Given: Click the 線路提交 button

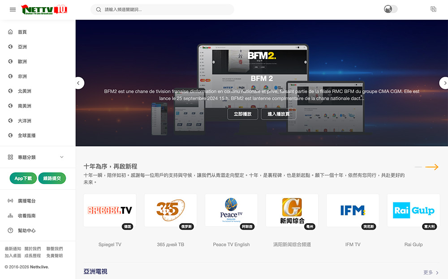Looking at the screenshot, I should point(52,178).
